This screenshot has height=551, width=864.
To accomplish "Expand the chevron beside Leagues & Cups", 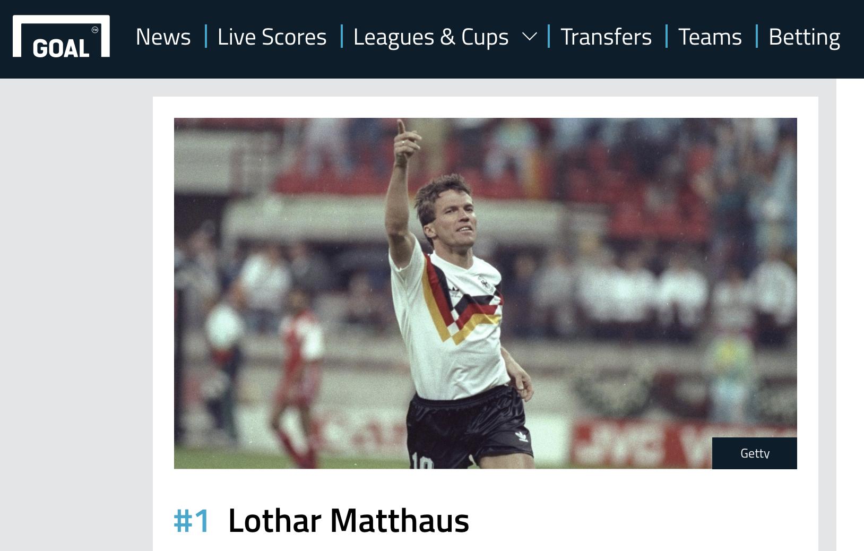I will (x=529, y=37).
